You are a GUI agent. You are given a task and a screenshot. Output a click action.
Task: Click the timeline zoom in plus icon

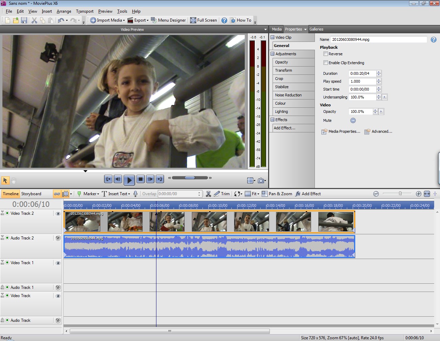click(x=418, y=194)
